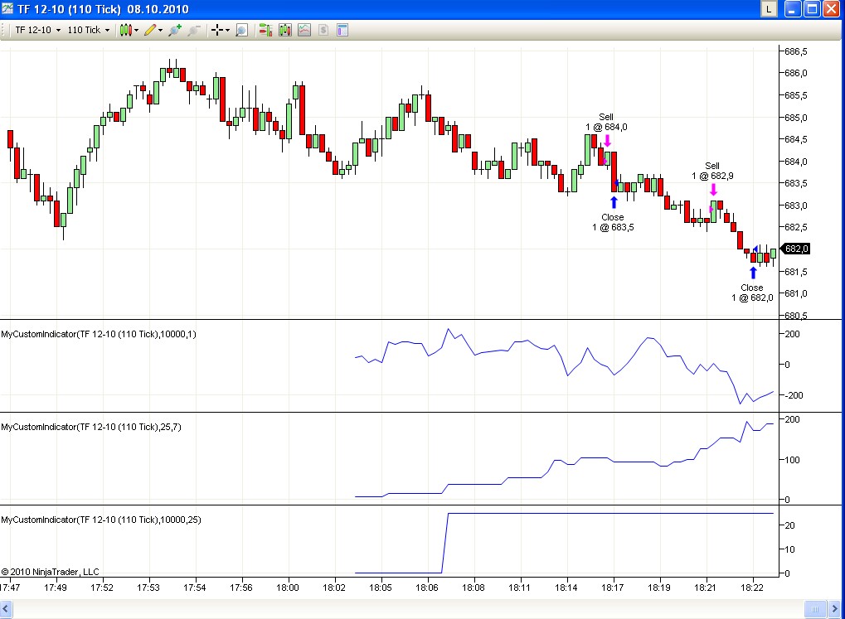This screenshot has height=619, width=845.
Task: Click the grayed zoom out icon
Action: [194, 30]
